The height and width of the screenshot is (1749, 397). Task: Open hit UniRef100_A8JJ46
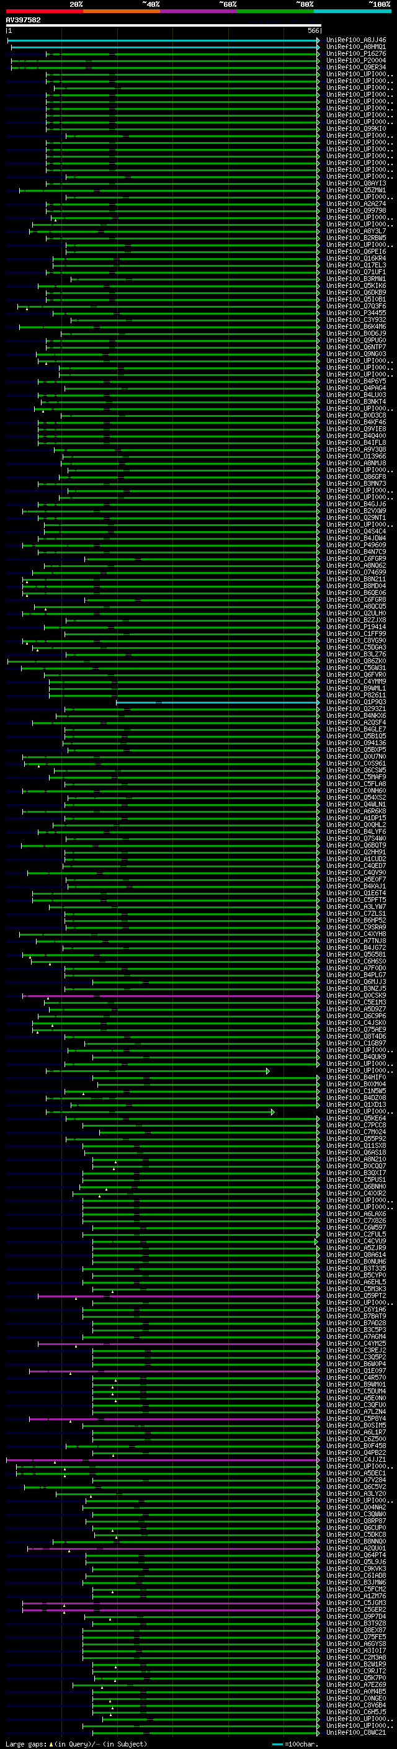pyautogui.click(x=355, y=40)
